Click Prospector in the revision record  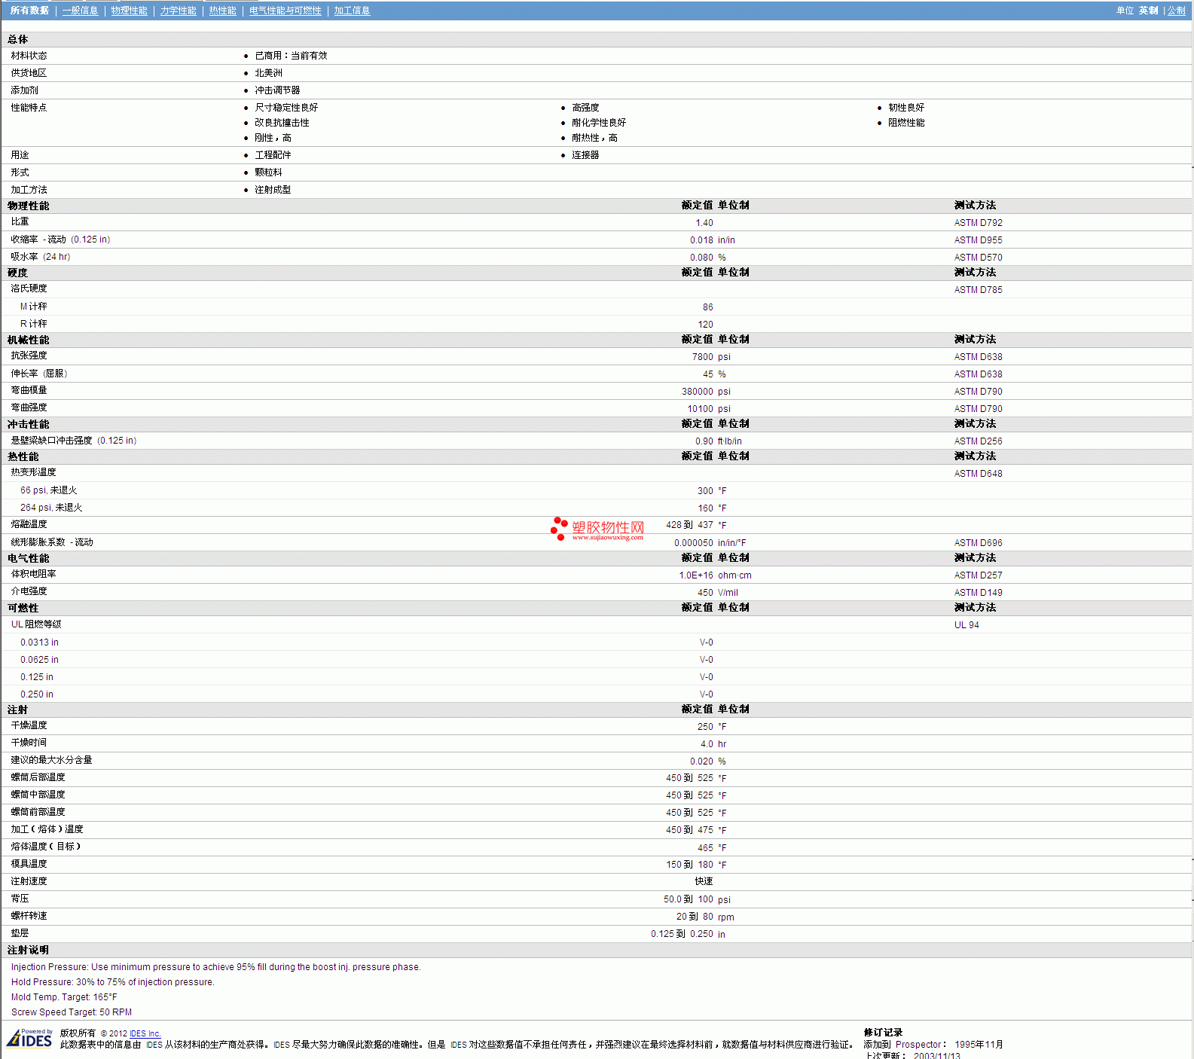coord(918,1045)
